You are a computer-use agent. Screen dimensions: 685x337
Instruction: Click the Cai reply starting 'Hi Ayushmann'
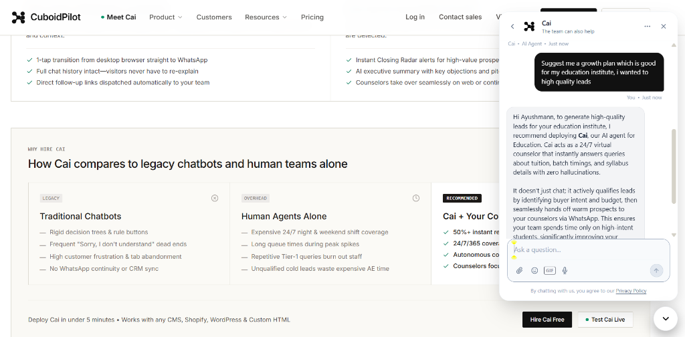575,175
